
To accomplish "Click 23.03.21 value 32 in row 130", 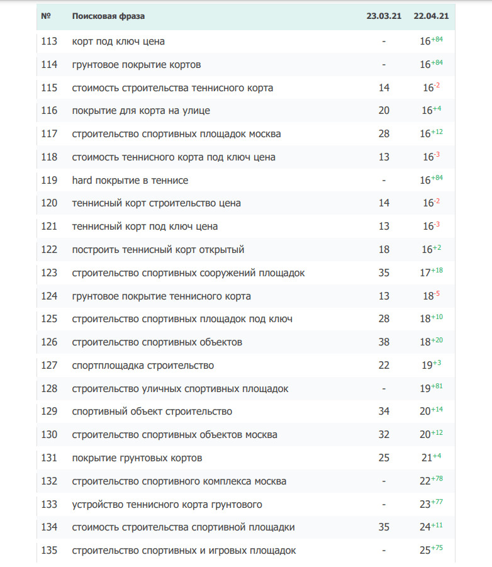I will tap(384, 435).
